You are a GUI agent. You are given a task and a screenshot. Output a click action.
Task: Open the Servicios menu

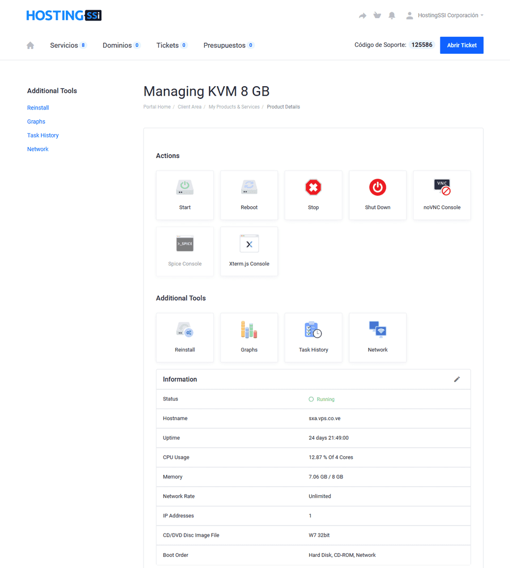pyautogui.click(x=64, y=46)
